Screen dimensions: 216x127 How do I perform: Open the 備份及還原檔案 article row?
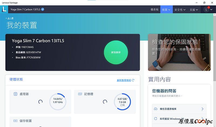tap(179, 109)
